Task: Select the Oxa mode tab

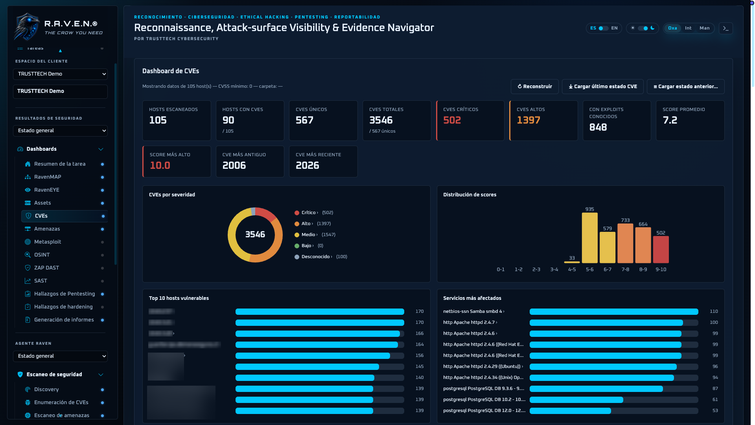Action: pos(672,28)
